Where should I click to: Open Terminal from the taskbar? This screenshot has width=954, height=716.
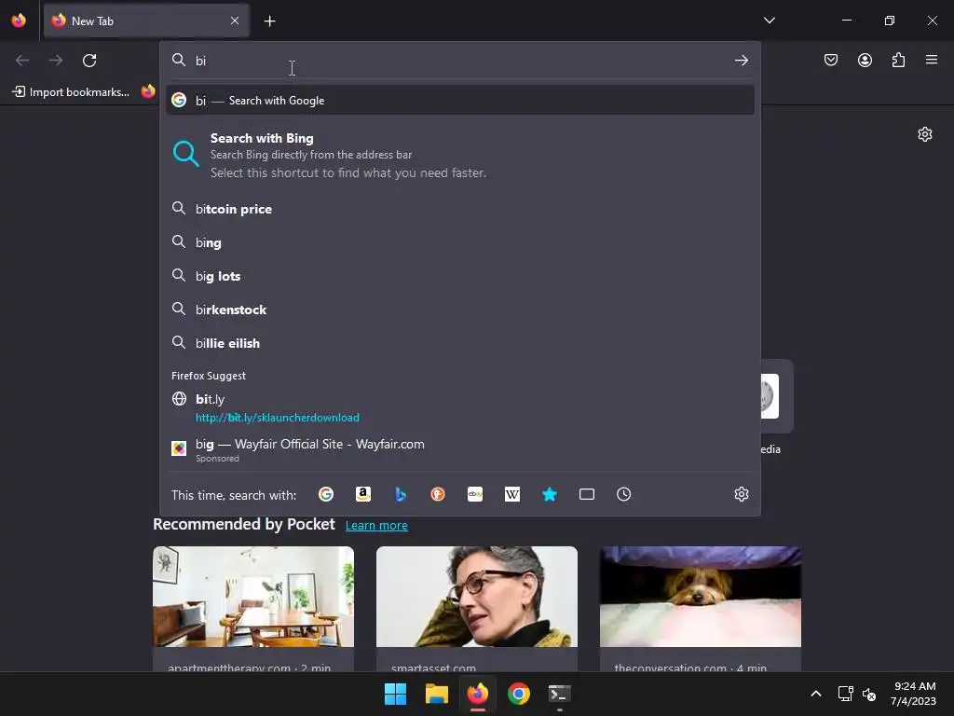560,694
